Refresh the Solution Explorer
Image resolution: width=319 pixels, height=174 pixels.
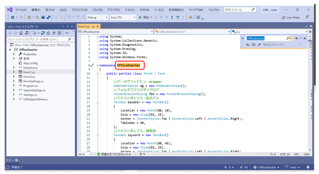(48, 33)
